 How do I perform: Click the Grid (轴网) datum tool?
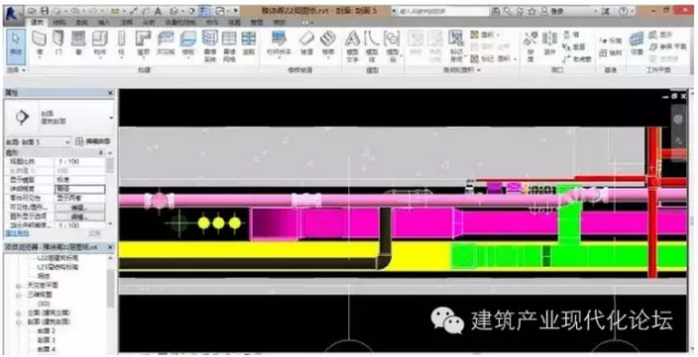point(611,52)
